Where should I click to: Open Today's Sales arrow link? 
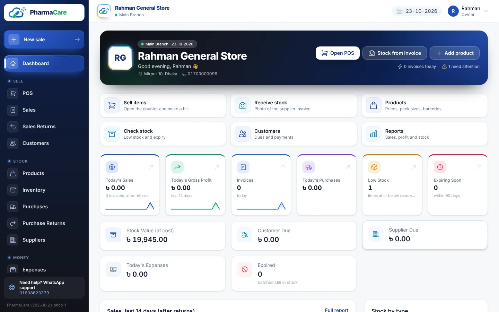tap(151, 167)
